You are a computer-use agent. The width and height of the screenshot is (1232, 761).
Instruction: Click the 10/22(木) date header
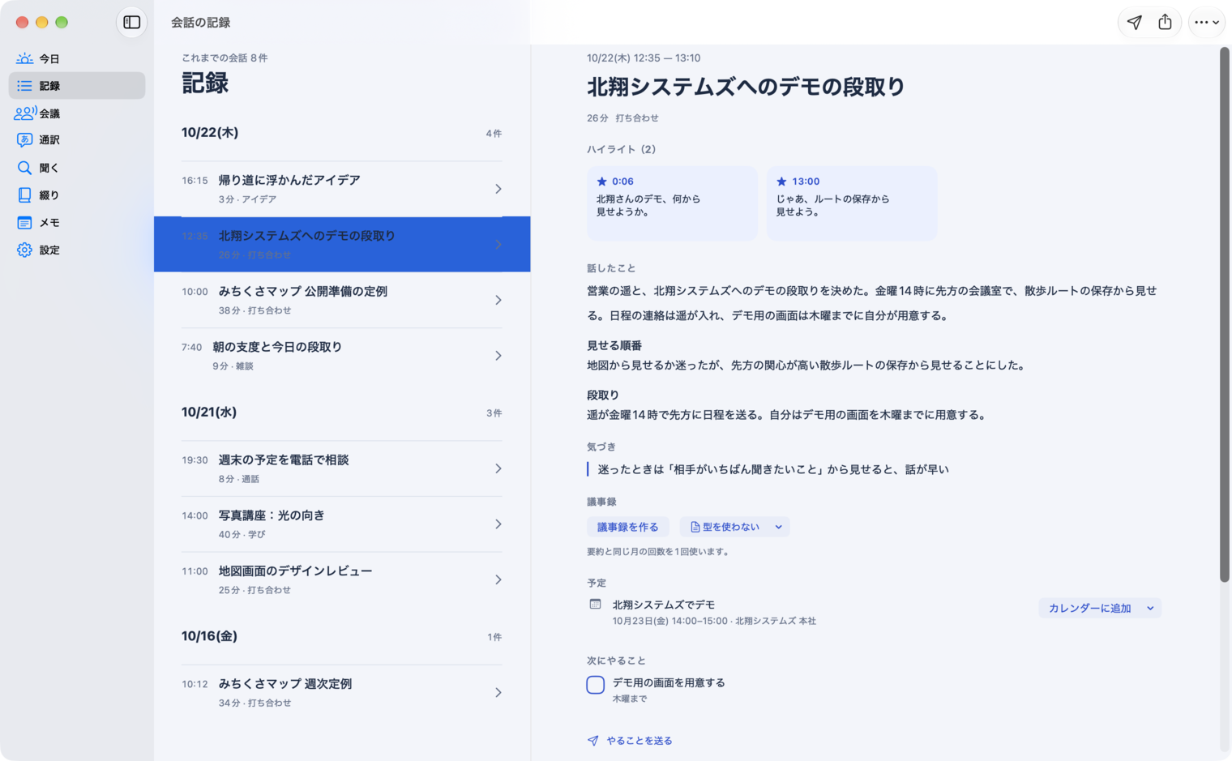[x=210, y=133]
